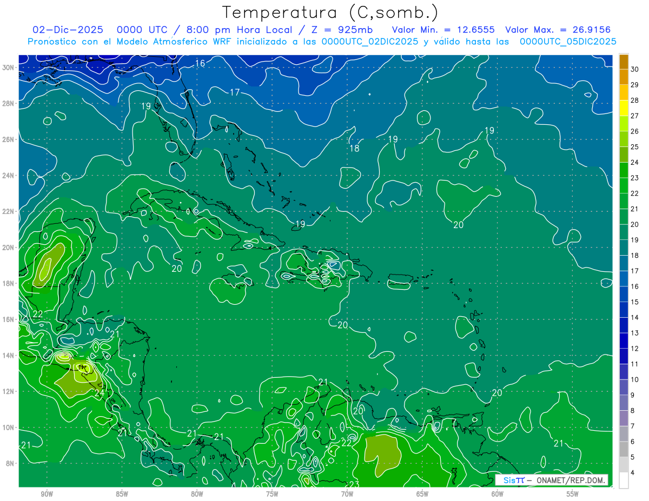Pick the orange swatch between 29 and 30
This screenshot has height=501, width=649.
[x=624, y=77]
